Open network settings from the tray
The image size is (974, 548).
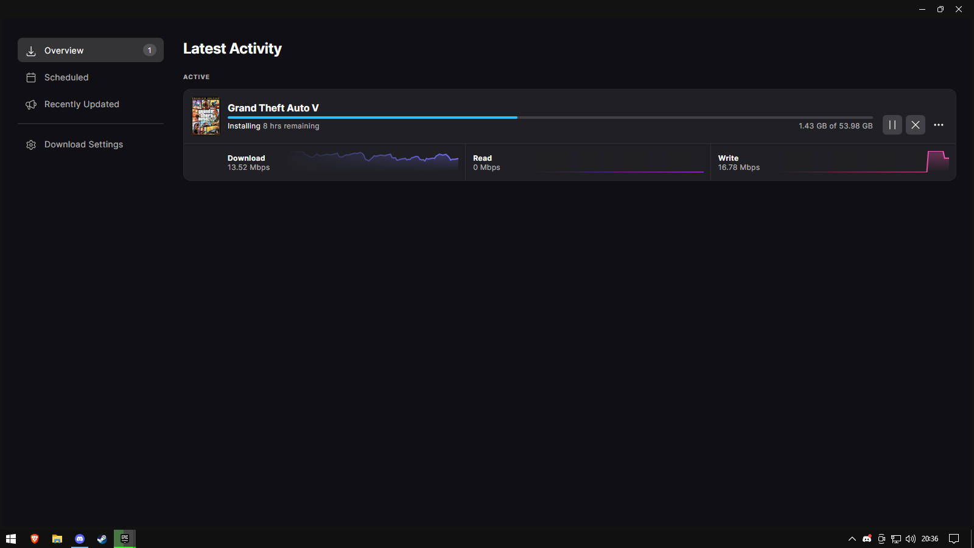[896, 539]
